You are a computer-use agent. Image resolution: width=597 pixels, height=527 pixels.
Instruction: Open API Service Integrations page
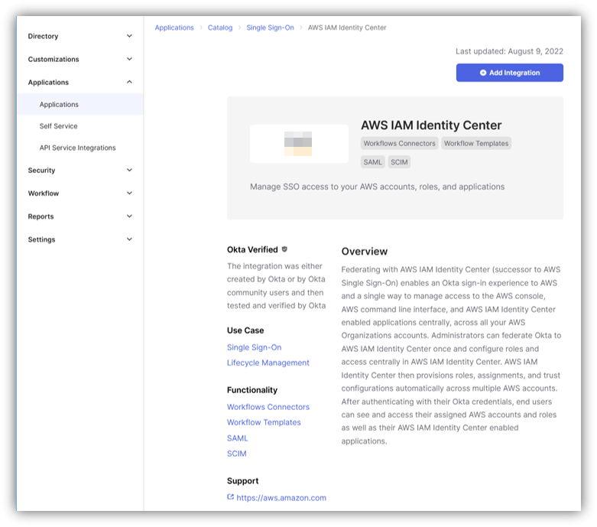pos(77,148)
